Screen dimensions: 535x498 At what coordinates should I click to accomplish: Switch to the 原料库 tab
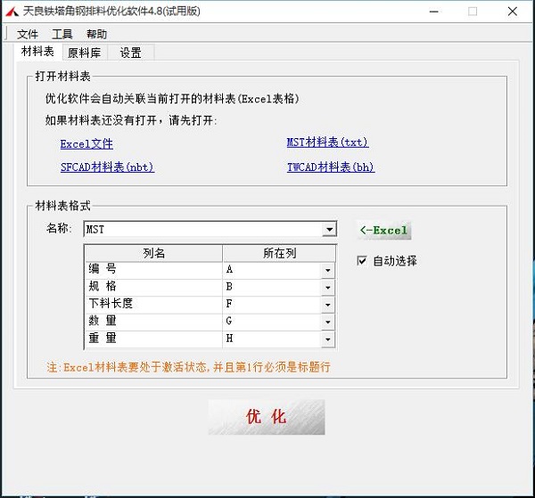pos(85,53)
